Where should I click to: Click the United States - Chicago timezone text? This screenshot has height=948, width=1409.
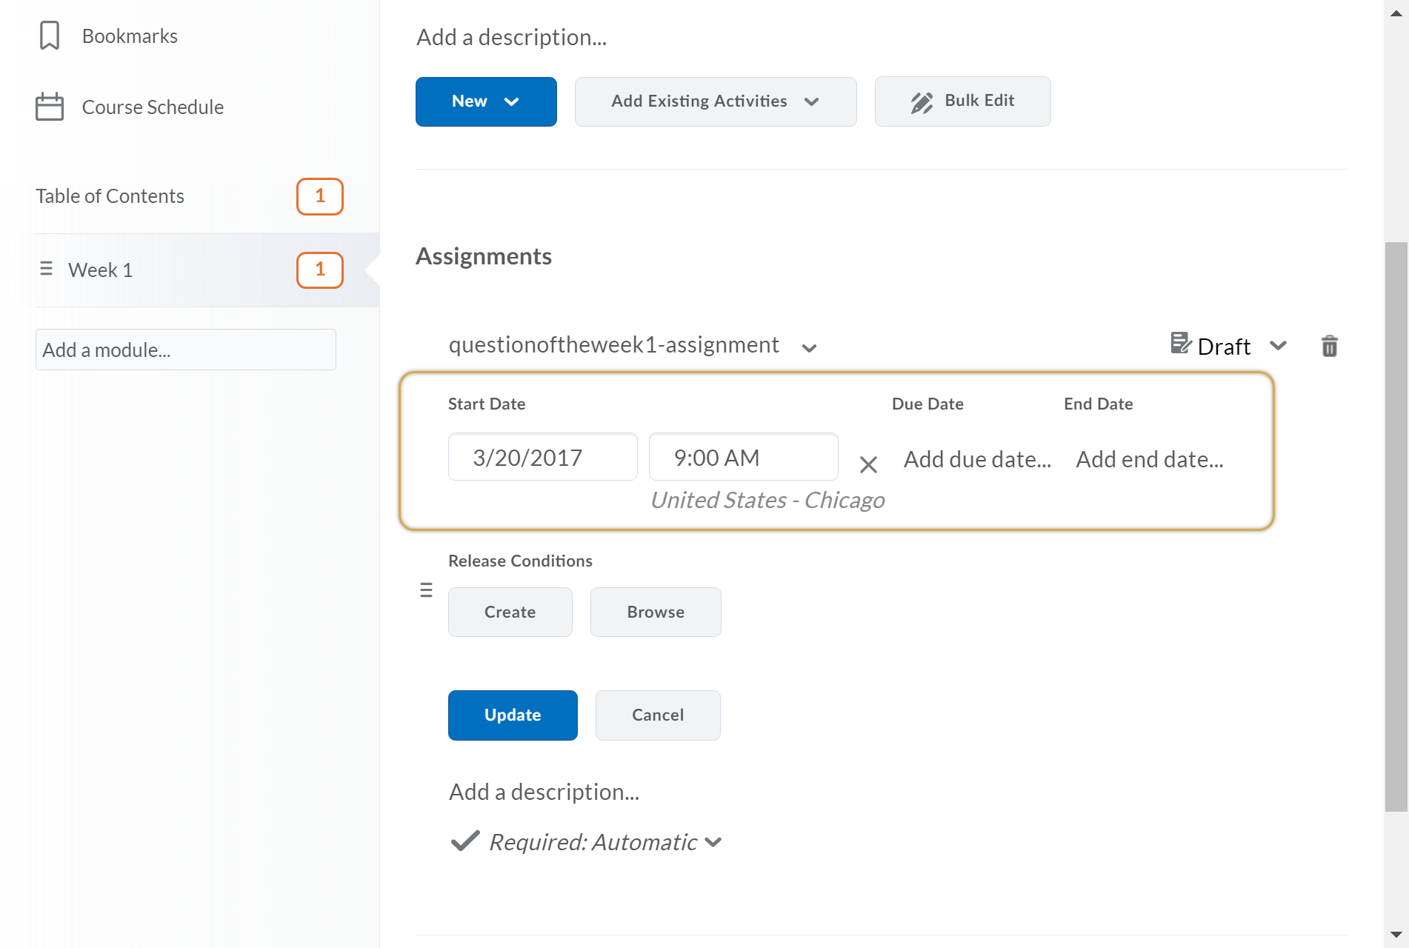pos(767,500)
